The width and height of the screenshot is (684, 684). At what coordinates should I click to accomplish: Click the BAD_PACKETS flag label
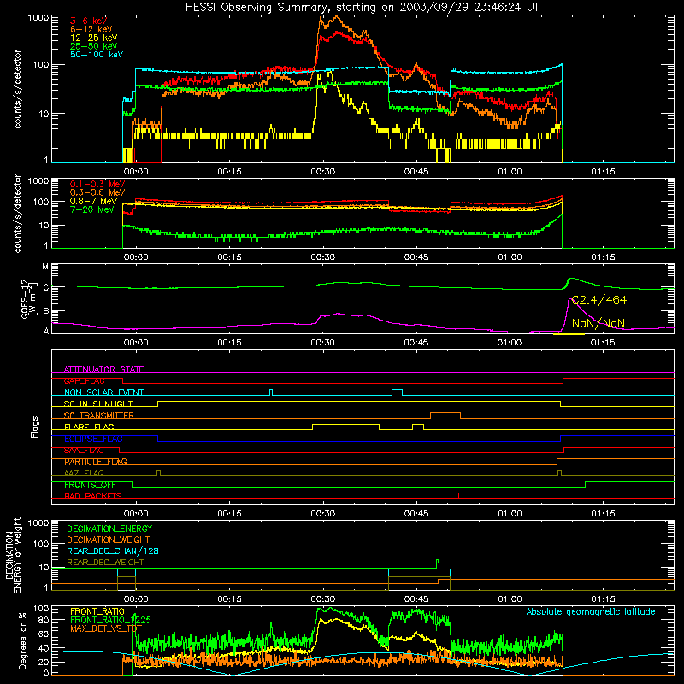(x=93, y=496)
